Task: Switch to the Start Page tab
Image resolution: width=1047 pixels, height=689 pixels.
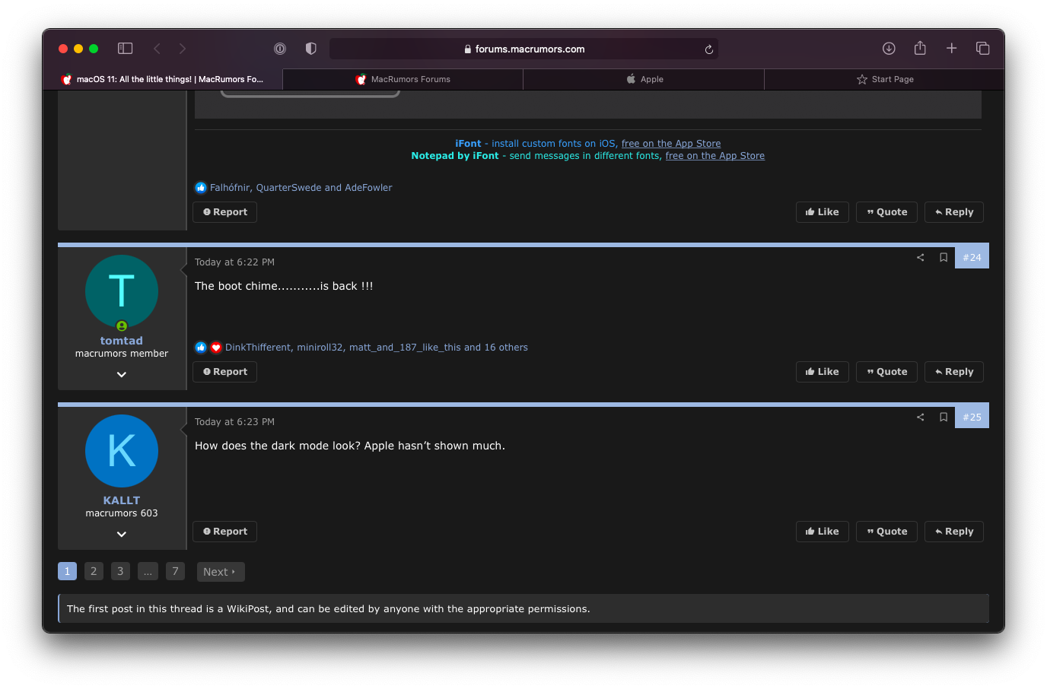Action: [885, 79]
